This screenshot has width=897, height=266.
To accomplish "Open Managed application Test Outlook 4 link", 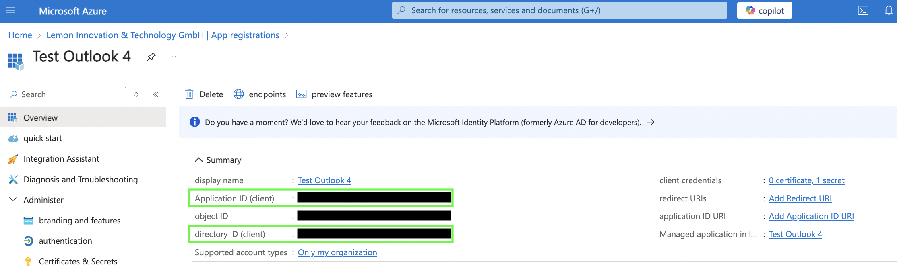I will (795, 234).
